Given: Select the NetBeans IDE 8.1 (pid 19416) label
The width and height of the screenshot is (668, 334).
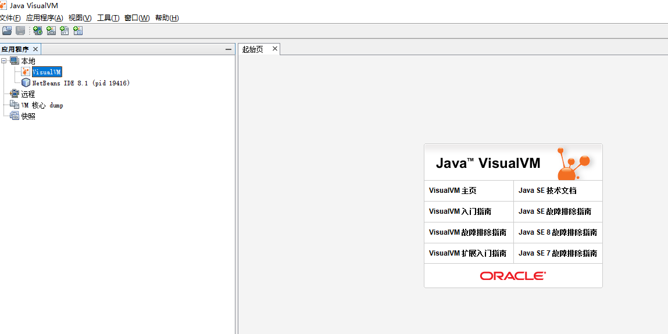Looking at the screenshot, I should pos(81,83).
